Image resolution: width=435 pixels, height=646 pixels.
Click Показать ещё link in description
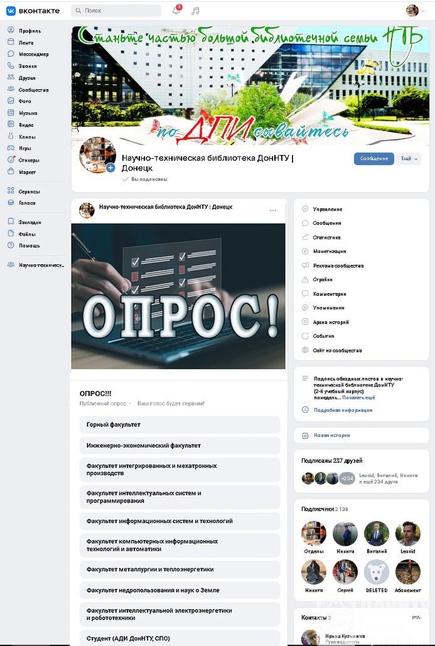coord(358,397)
